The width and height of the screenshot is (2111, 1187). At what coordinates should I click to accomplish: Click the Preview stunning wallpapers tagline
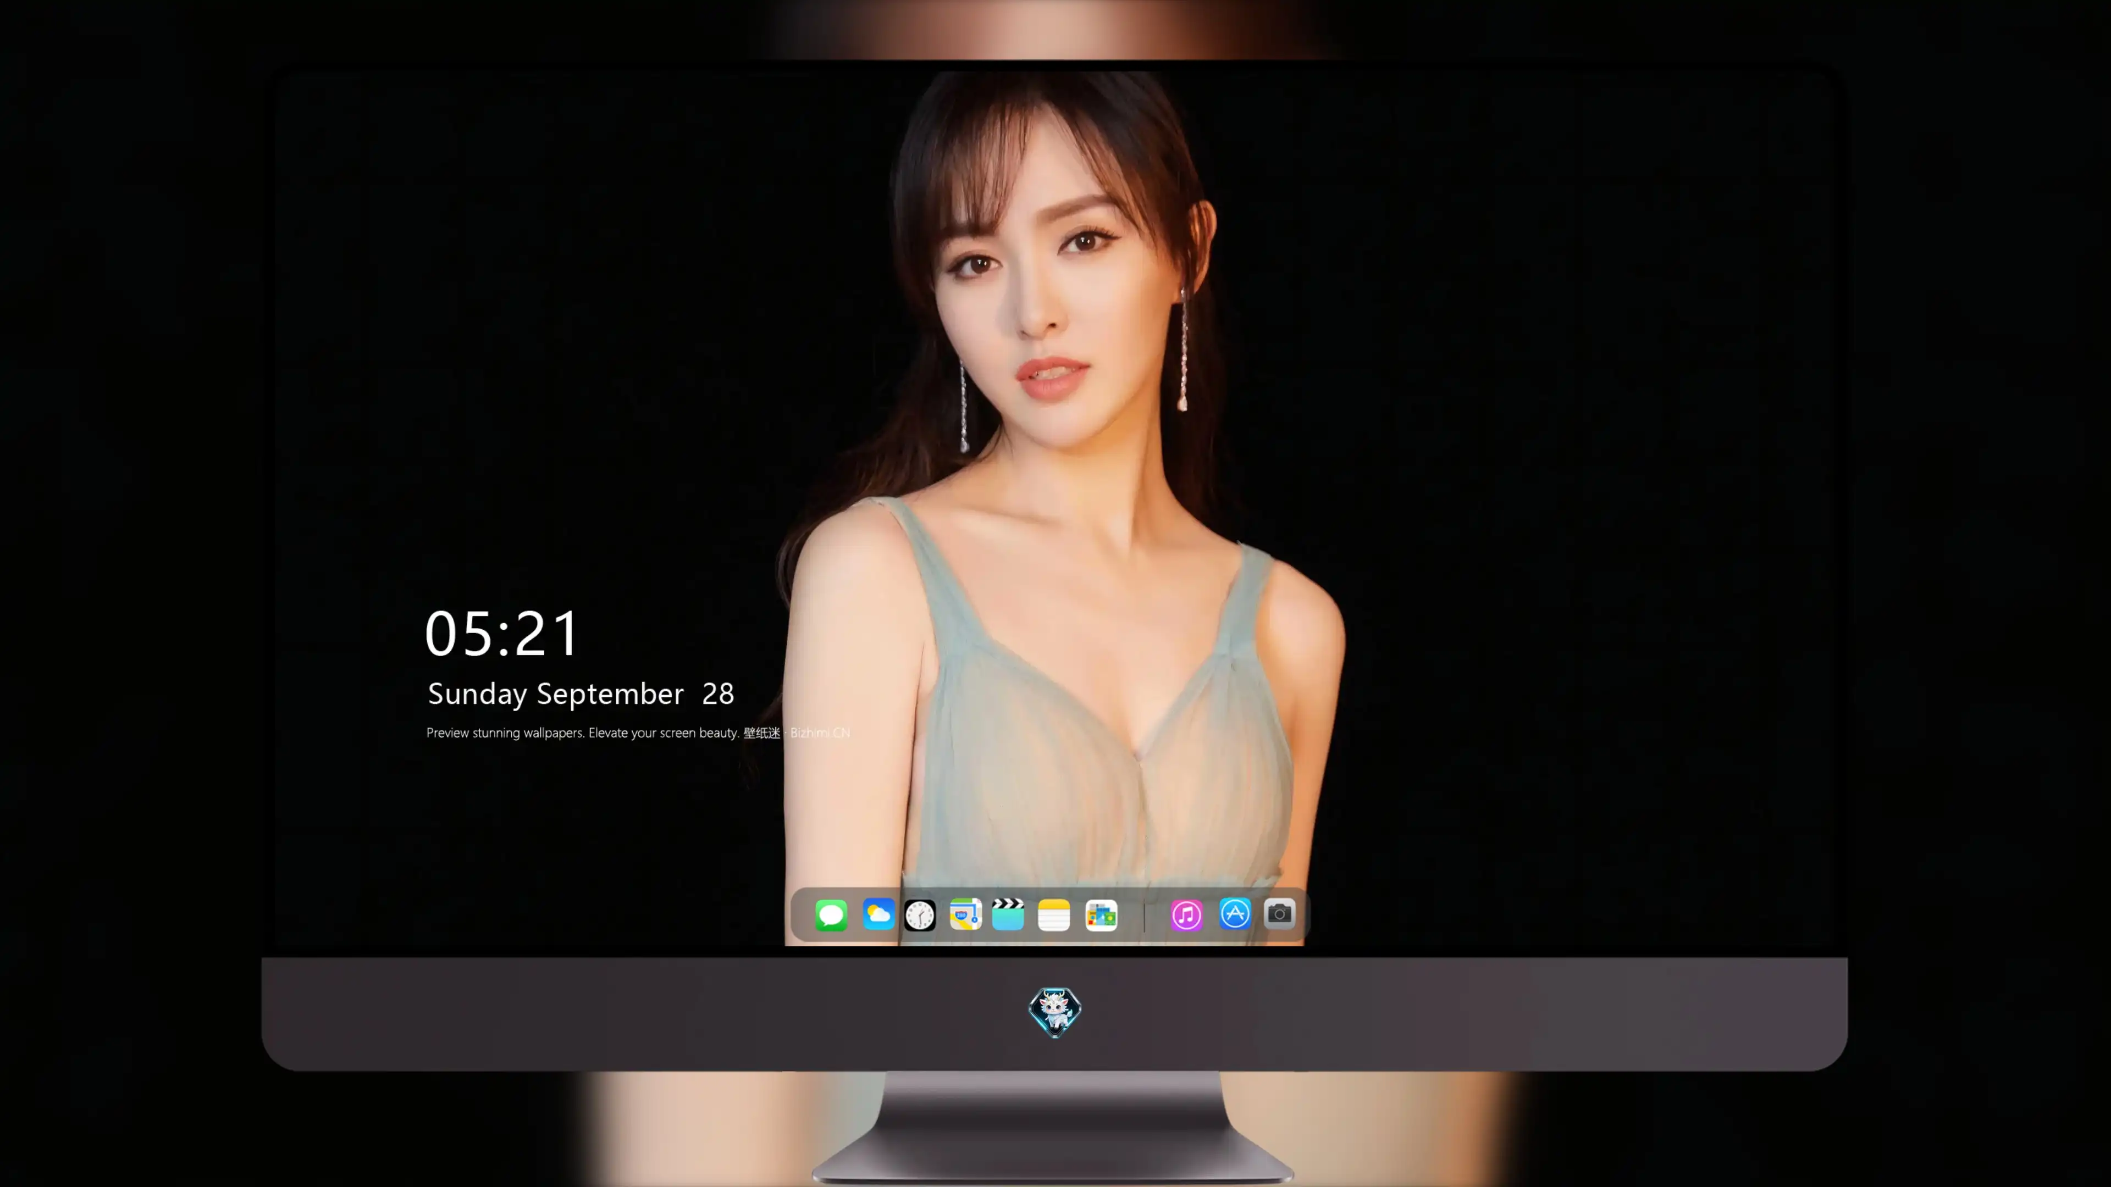(638, 733)
